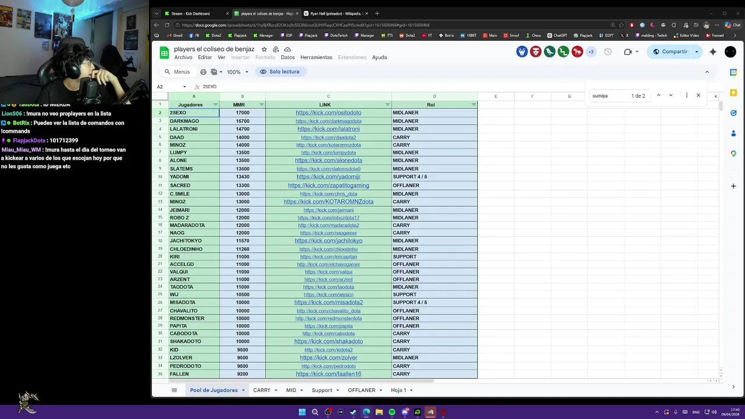Collapse the toolbar header chevron
The height and width of the screenshot is (419, 745).
tap(707, 72)
